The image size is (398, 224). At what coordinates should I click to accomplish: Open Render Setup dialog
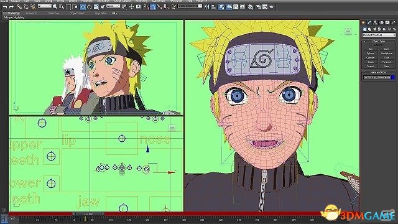(258, 7)
